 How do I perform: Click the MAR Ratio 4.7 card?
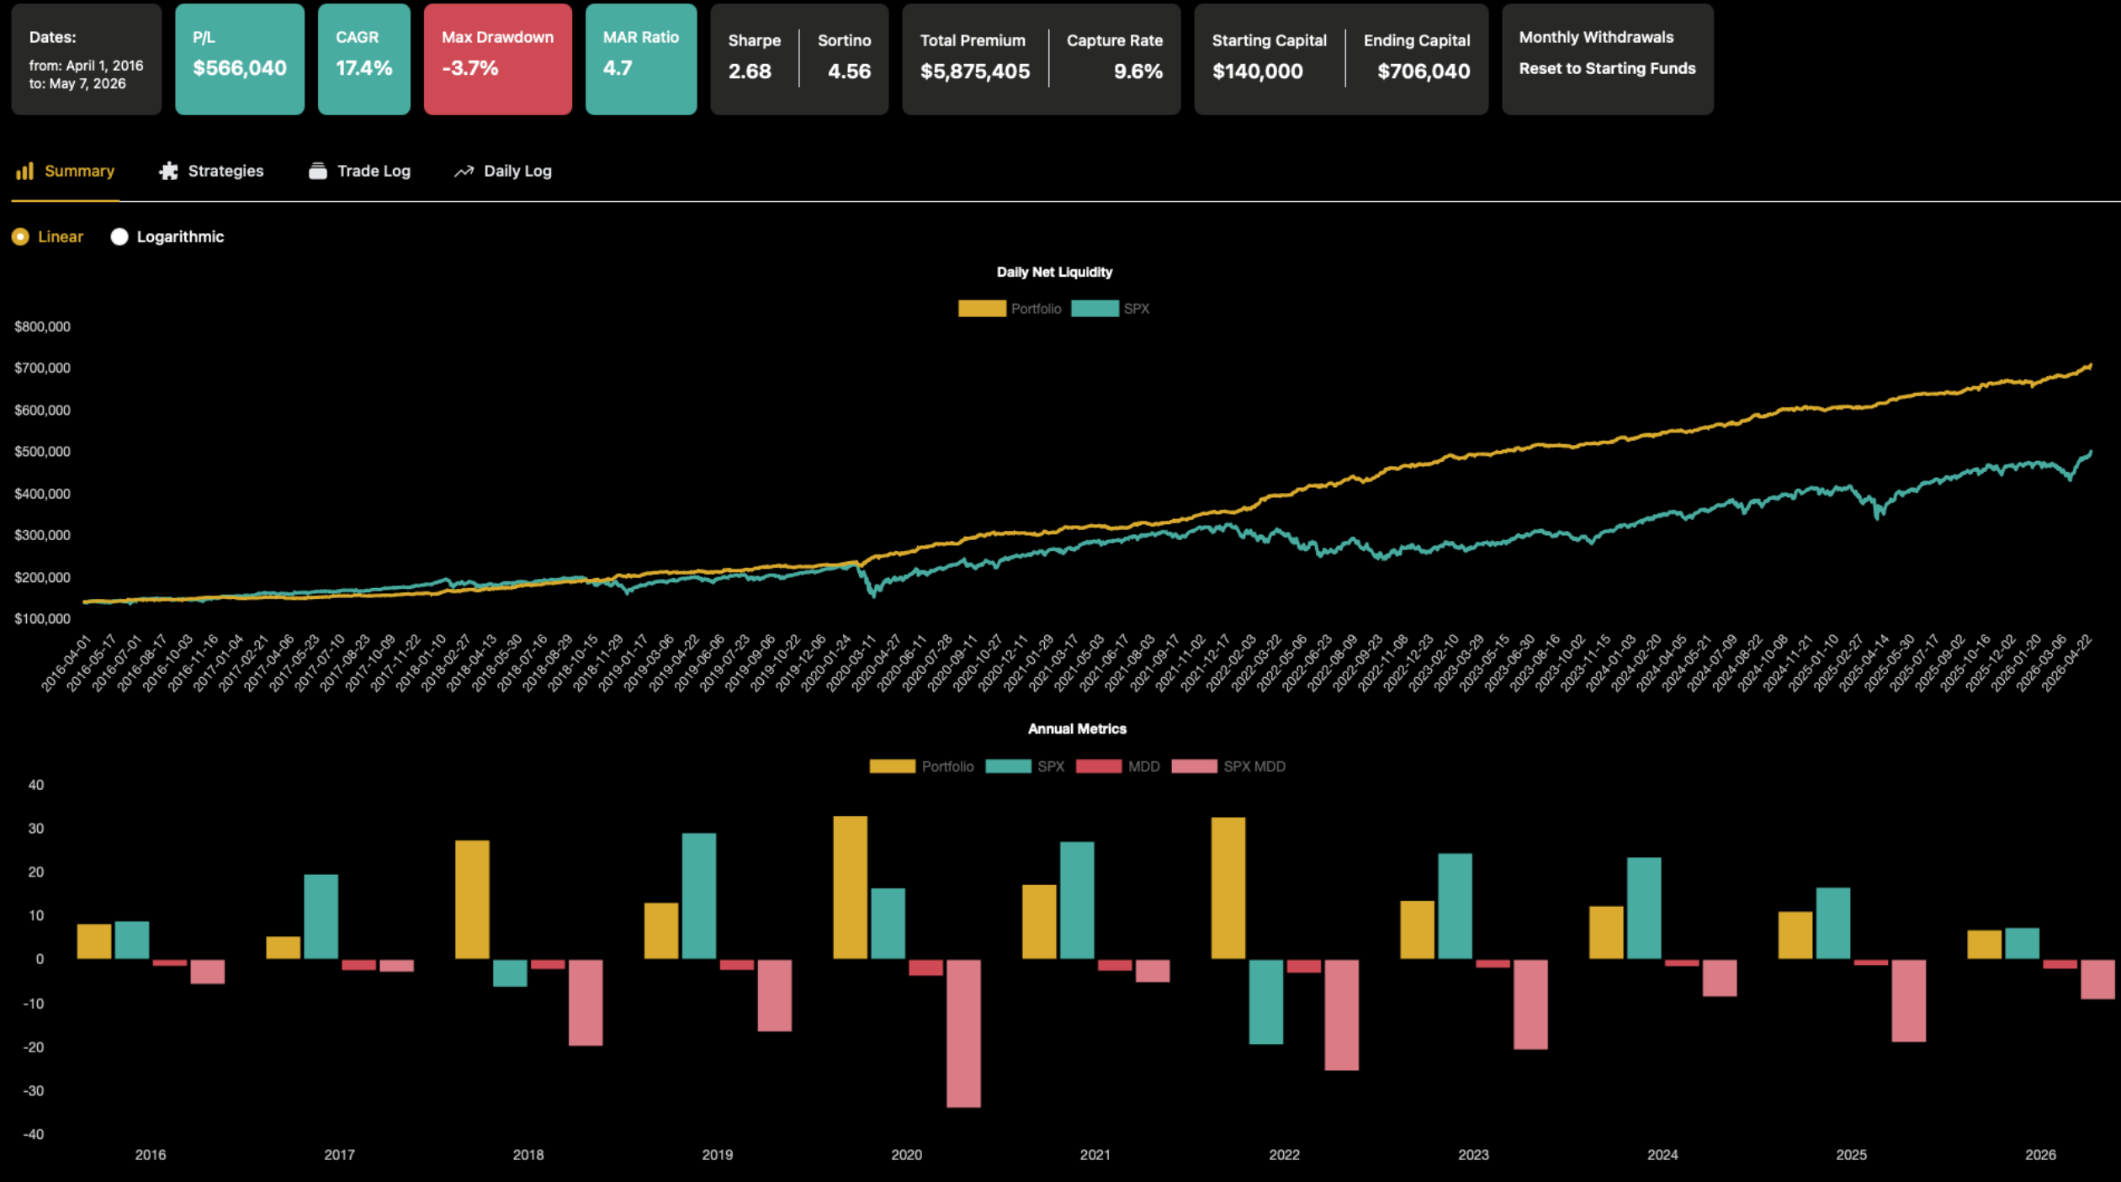(641, 59)
